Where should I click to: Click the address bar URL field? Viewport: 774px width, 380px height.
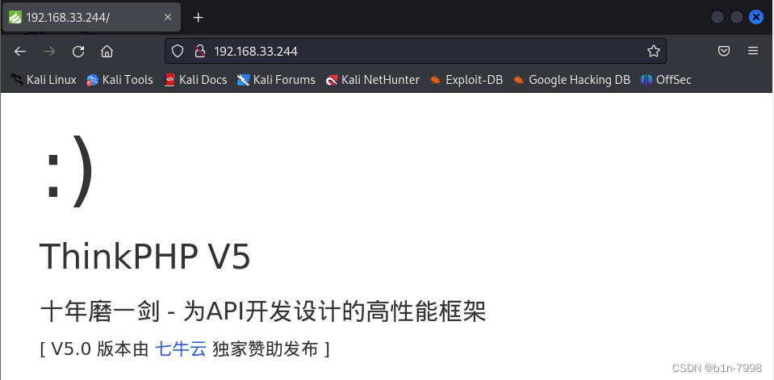[x=416, y=51]
